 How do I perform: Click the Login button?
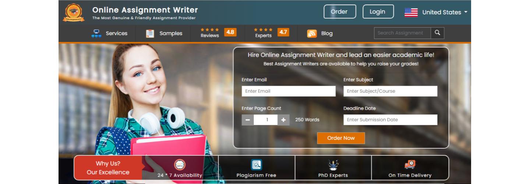point(378,12)
